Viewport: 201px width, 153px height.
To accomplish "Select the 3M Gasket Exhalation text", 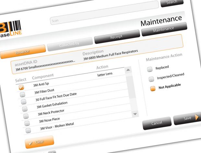I will pyautogui.click(x=52, y=105).
